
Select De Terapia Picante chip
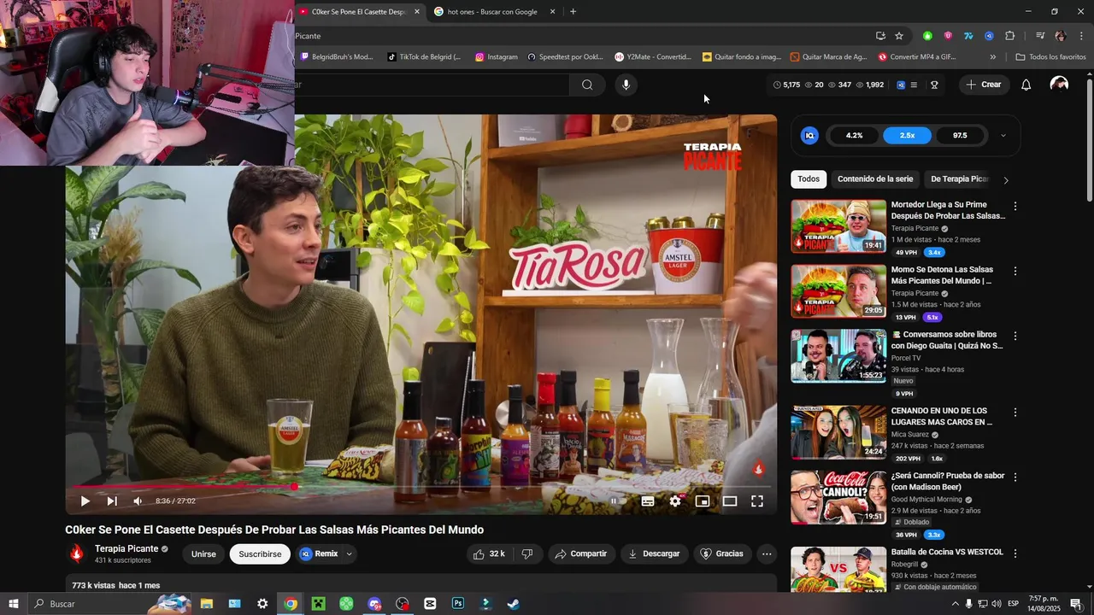point(959,179)
